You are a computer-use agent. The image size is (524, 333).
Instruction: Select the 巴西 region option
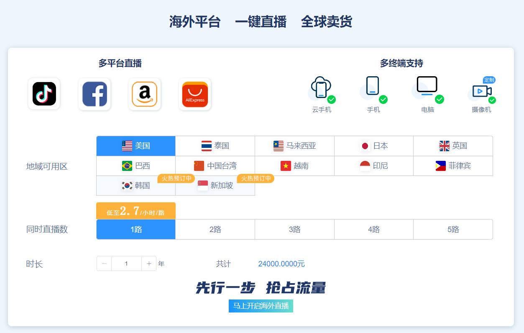[136, 166]
